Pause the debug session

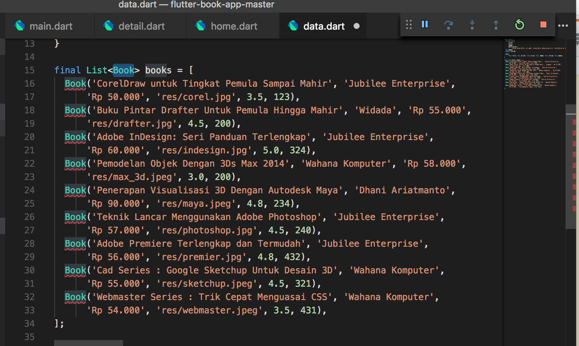point(425,24)
